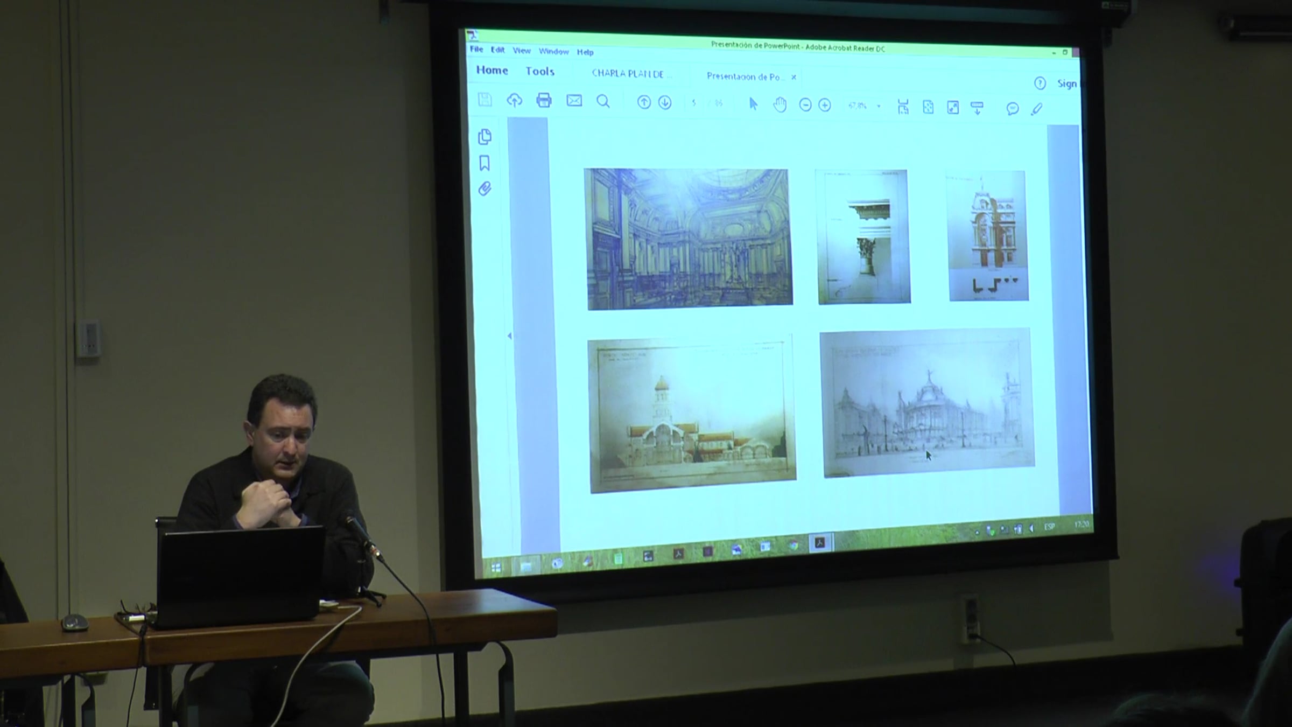Print the document with printer icon
The image size is (1292, 727).
click(x=544, y=100)
